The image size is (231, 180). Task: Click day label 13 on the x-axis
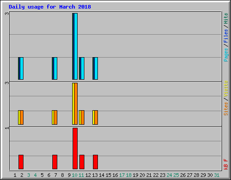tap(95, 175)
